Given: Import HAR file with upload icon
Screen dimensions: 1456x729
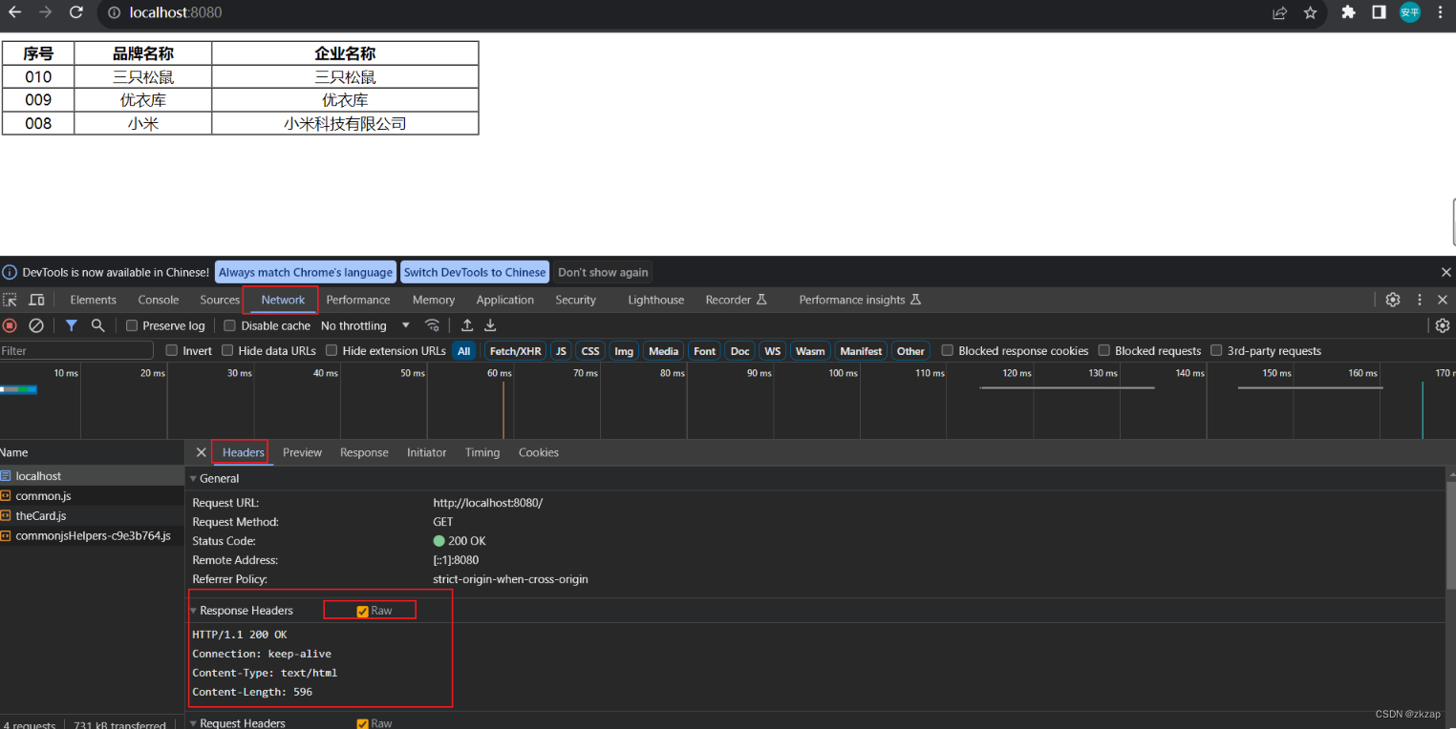Looking at the screenshot, I should tap(467, 325).
